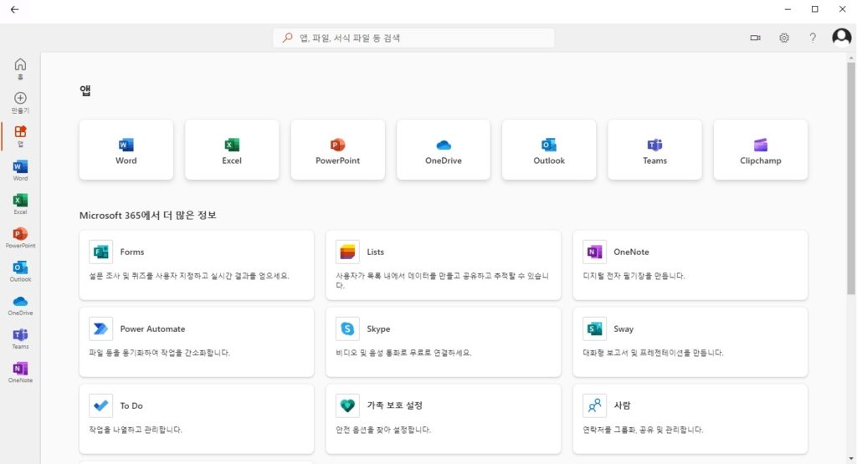Click the '앱' page heading

[85, 90]
